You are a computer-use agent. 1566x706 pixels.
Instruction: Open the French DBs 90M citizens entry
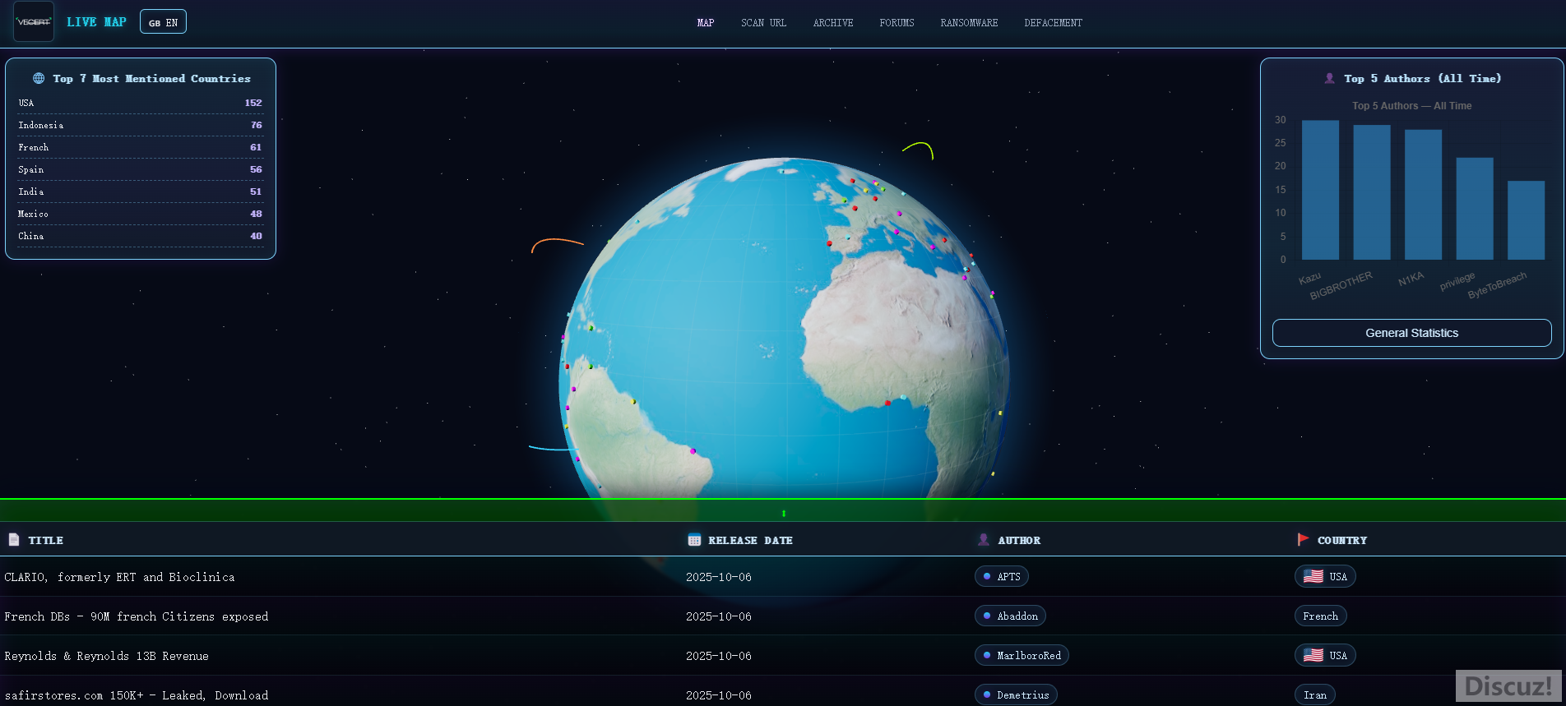pyautogui.click(x=137, y=616)
